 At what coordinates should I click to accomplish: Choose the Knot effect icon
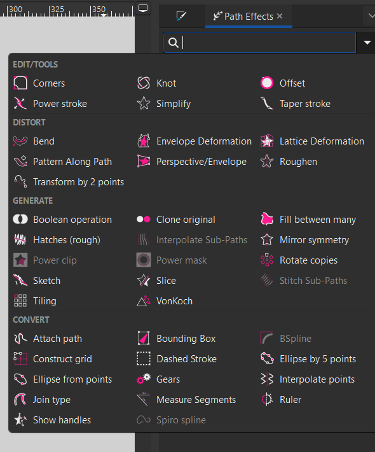tap(144, 83)
